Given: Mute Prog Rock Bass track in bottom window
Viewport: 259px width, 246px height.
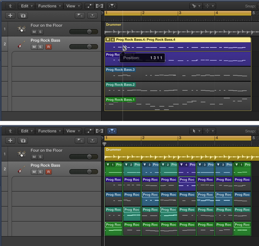Looking at the screenshot, I should (34, 172).
